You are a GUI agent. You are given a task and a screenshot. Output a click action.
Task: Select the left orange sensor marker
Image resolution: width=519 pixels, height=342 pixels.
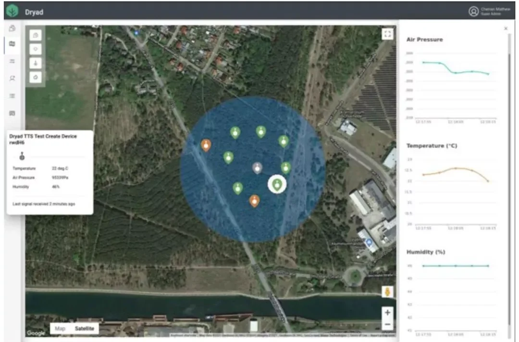point(206,145)
